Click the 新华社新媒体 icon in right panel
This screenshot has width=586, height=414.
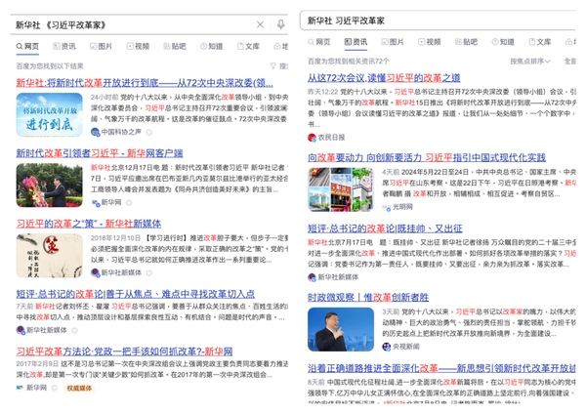313,276
